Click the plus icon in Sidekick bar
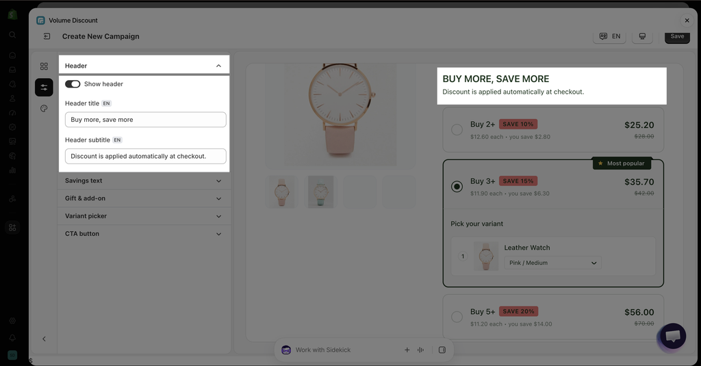The height and width of the screenshot is (366, 701). tap(407, 350)
